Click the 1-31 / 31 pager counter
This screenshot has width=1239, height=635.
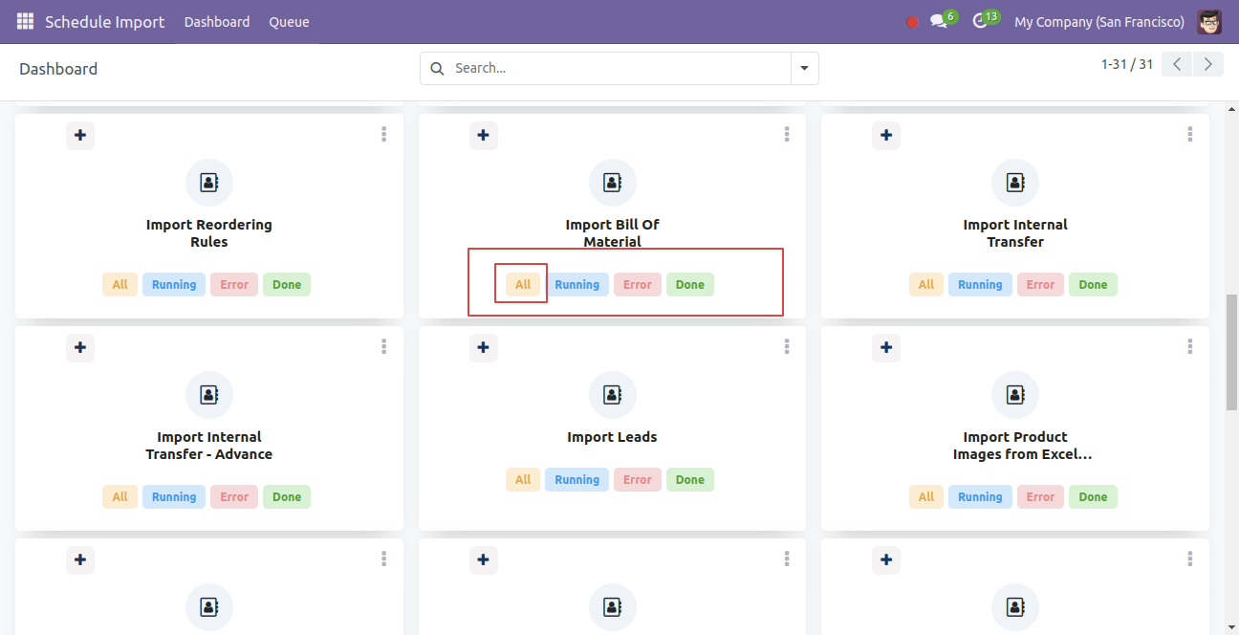point(1127,64)
